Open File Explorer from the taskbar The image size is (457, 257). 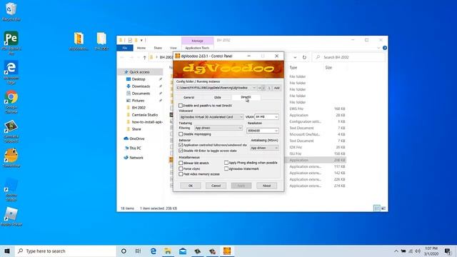pos(168,251)
